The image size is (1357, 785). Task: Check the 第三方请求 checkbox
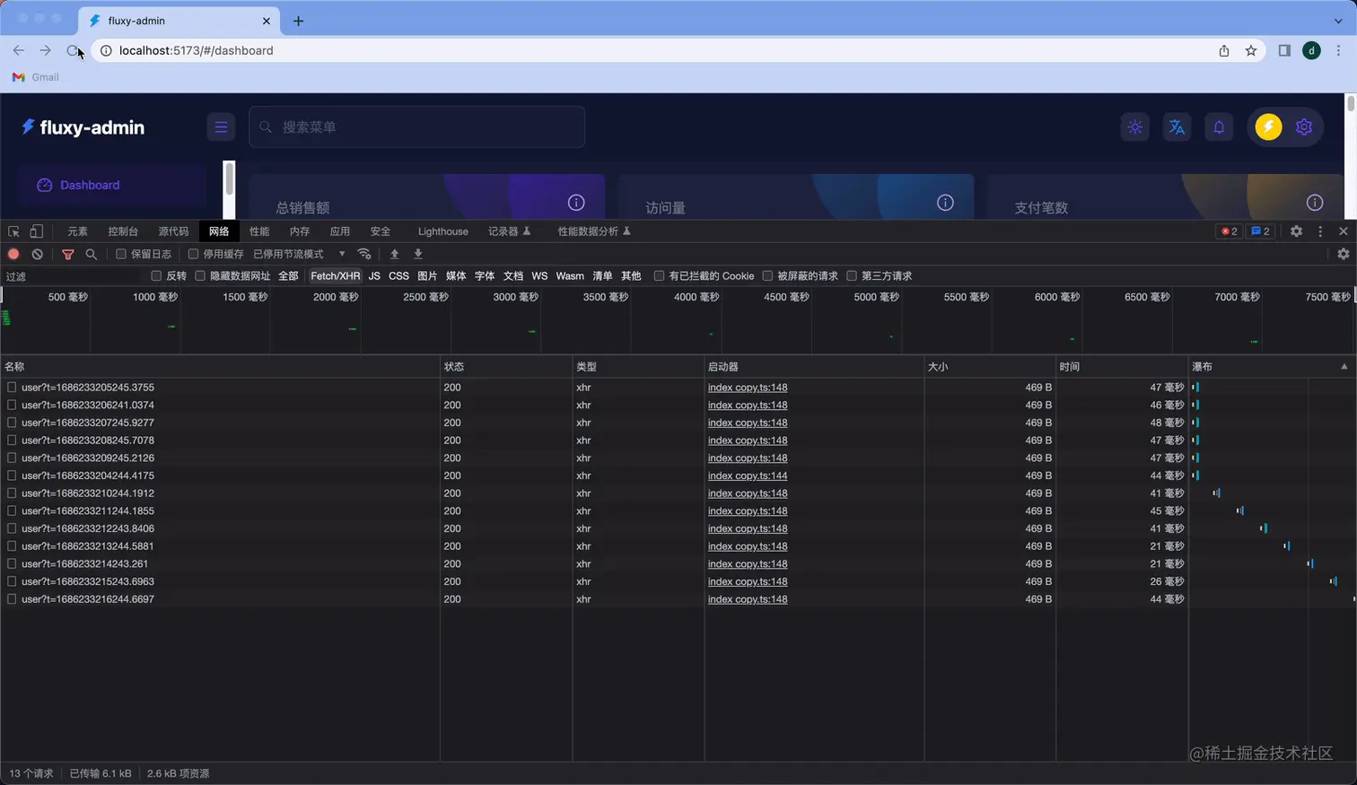coord(852,275)
